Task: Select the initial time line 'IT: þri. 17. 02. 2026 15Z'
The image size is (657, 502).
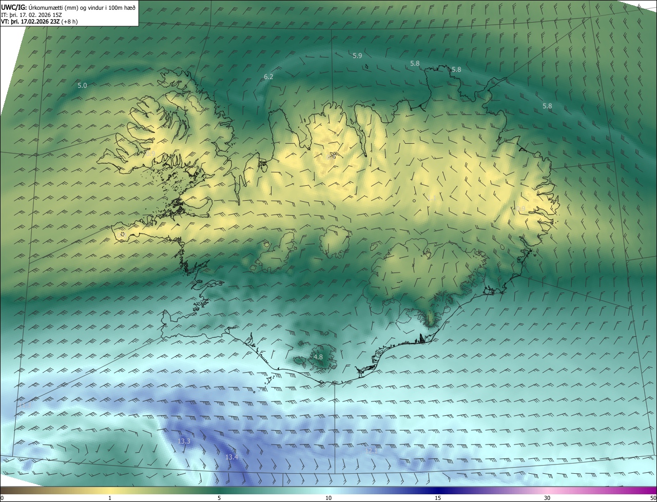Action: click(x=32, y=15)
